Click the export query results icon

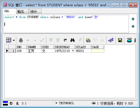click(x=88, y=40)
